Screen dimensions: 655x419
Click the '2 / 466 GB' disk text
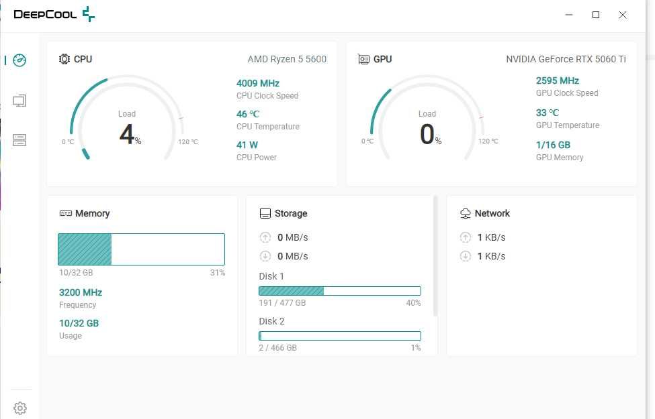(278, 348)
